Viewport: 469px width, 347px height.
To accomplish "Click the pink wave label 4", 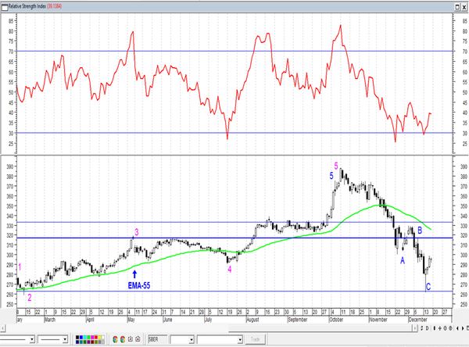I will (x=229, y=270).
